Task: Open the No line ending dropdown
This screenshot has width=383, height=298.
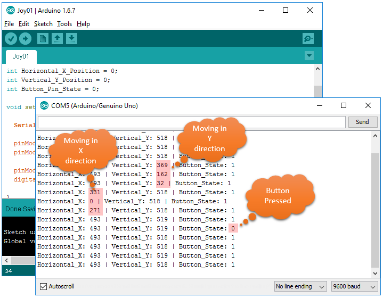Action: click(x=300, y=286)
